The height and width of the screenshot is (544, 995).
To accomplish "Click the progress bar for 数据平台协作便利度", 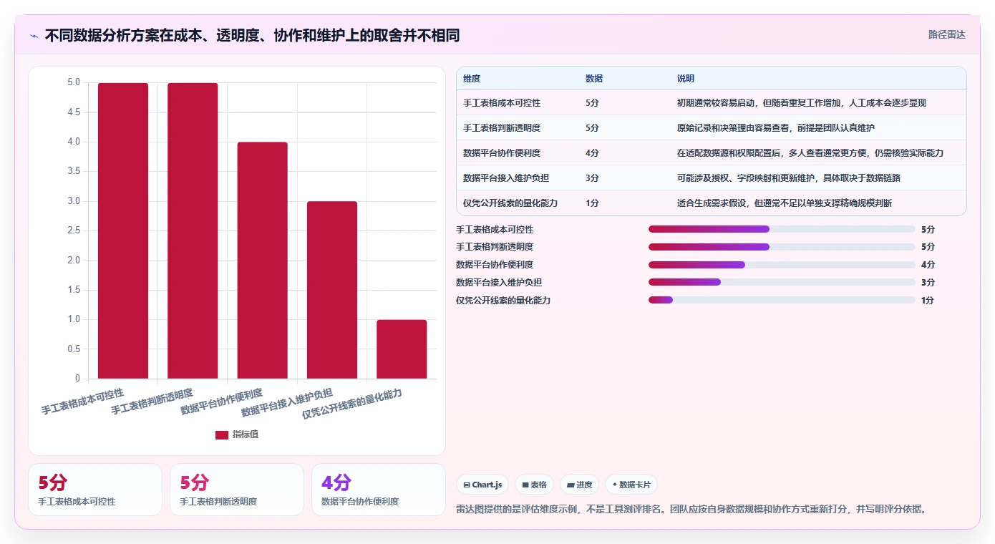I will (782, 265).
